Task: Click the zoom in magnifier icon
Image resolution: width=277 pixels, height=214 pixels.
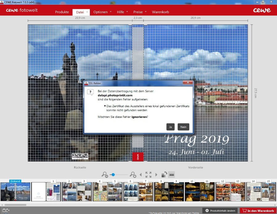Action: click(x=133, y=174)
